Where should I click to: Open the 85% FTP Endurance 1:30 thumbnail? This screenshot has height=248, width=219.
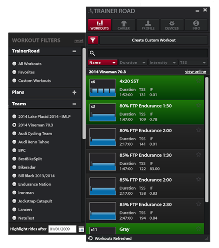click(x=102, y=161)
